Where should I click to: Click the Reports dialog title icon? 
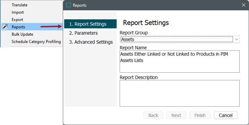tap(68, 5)
